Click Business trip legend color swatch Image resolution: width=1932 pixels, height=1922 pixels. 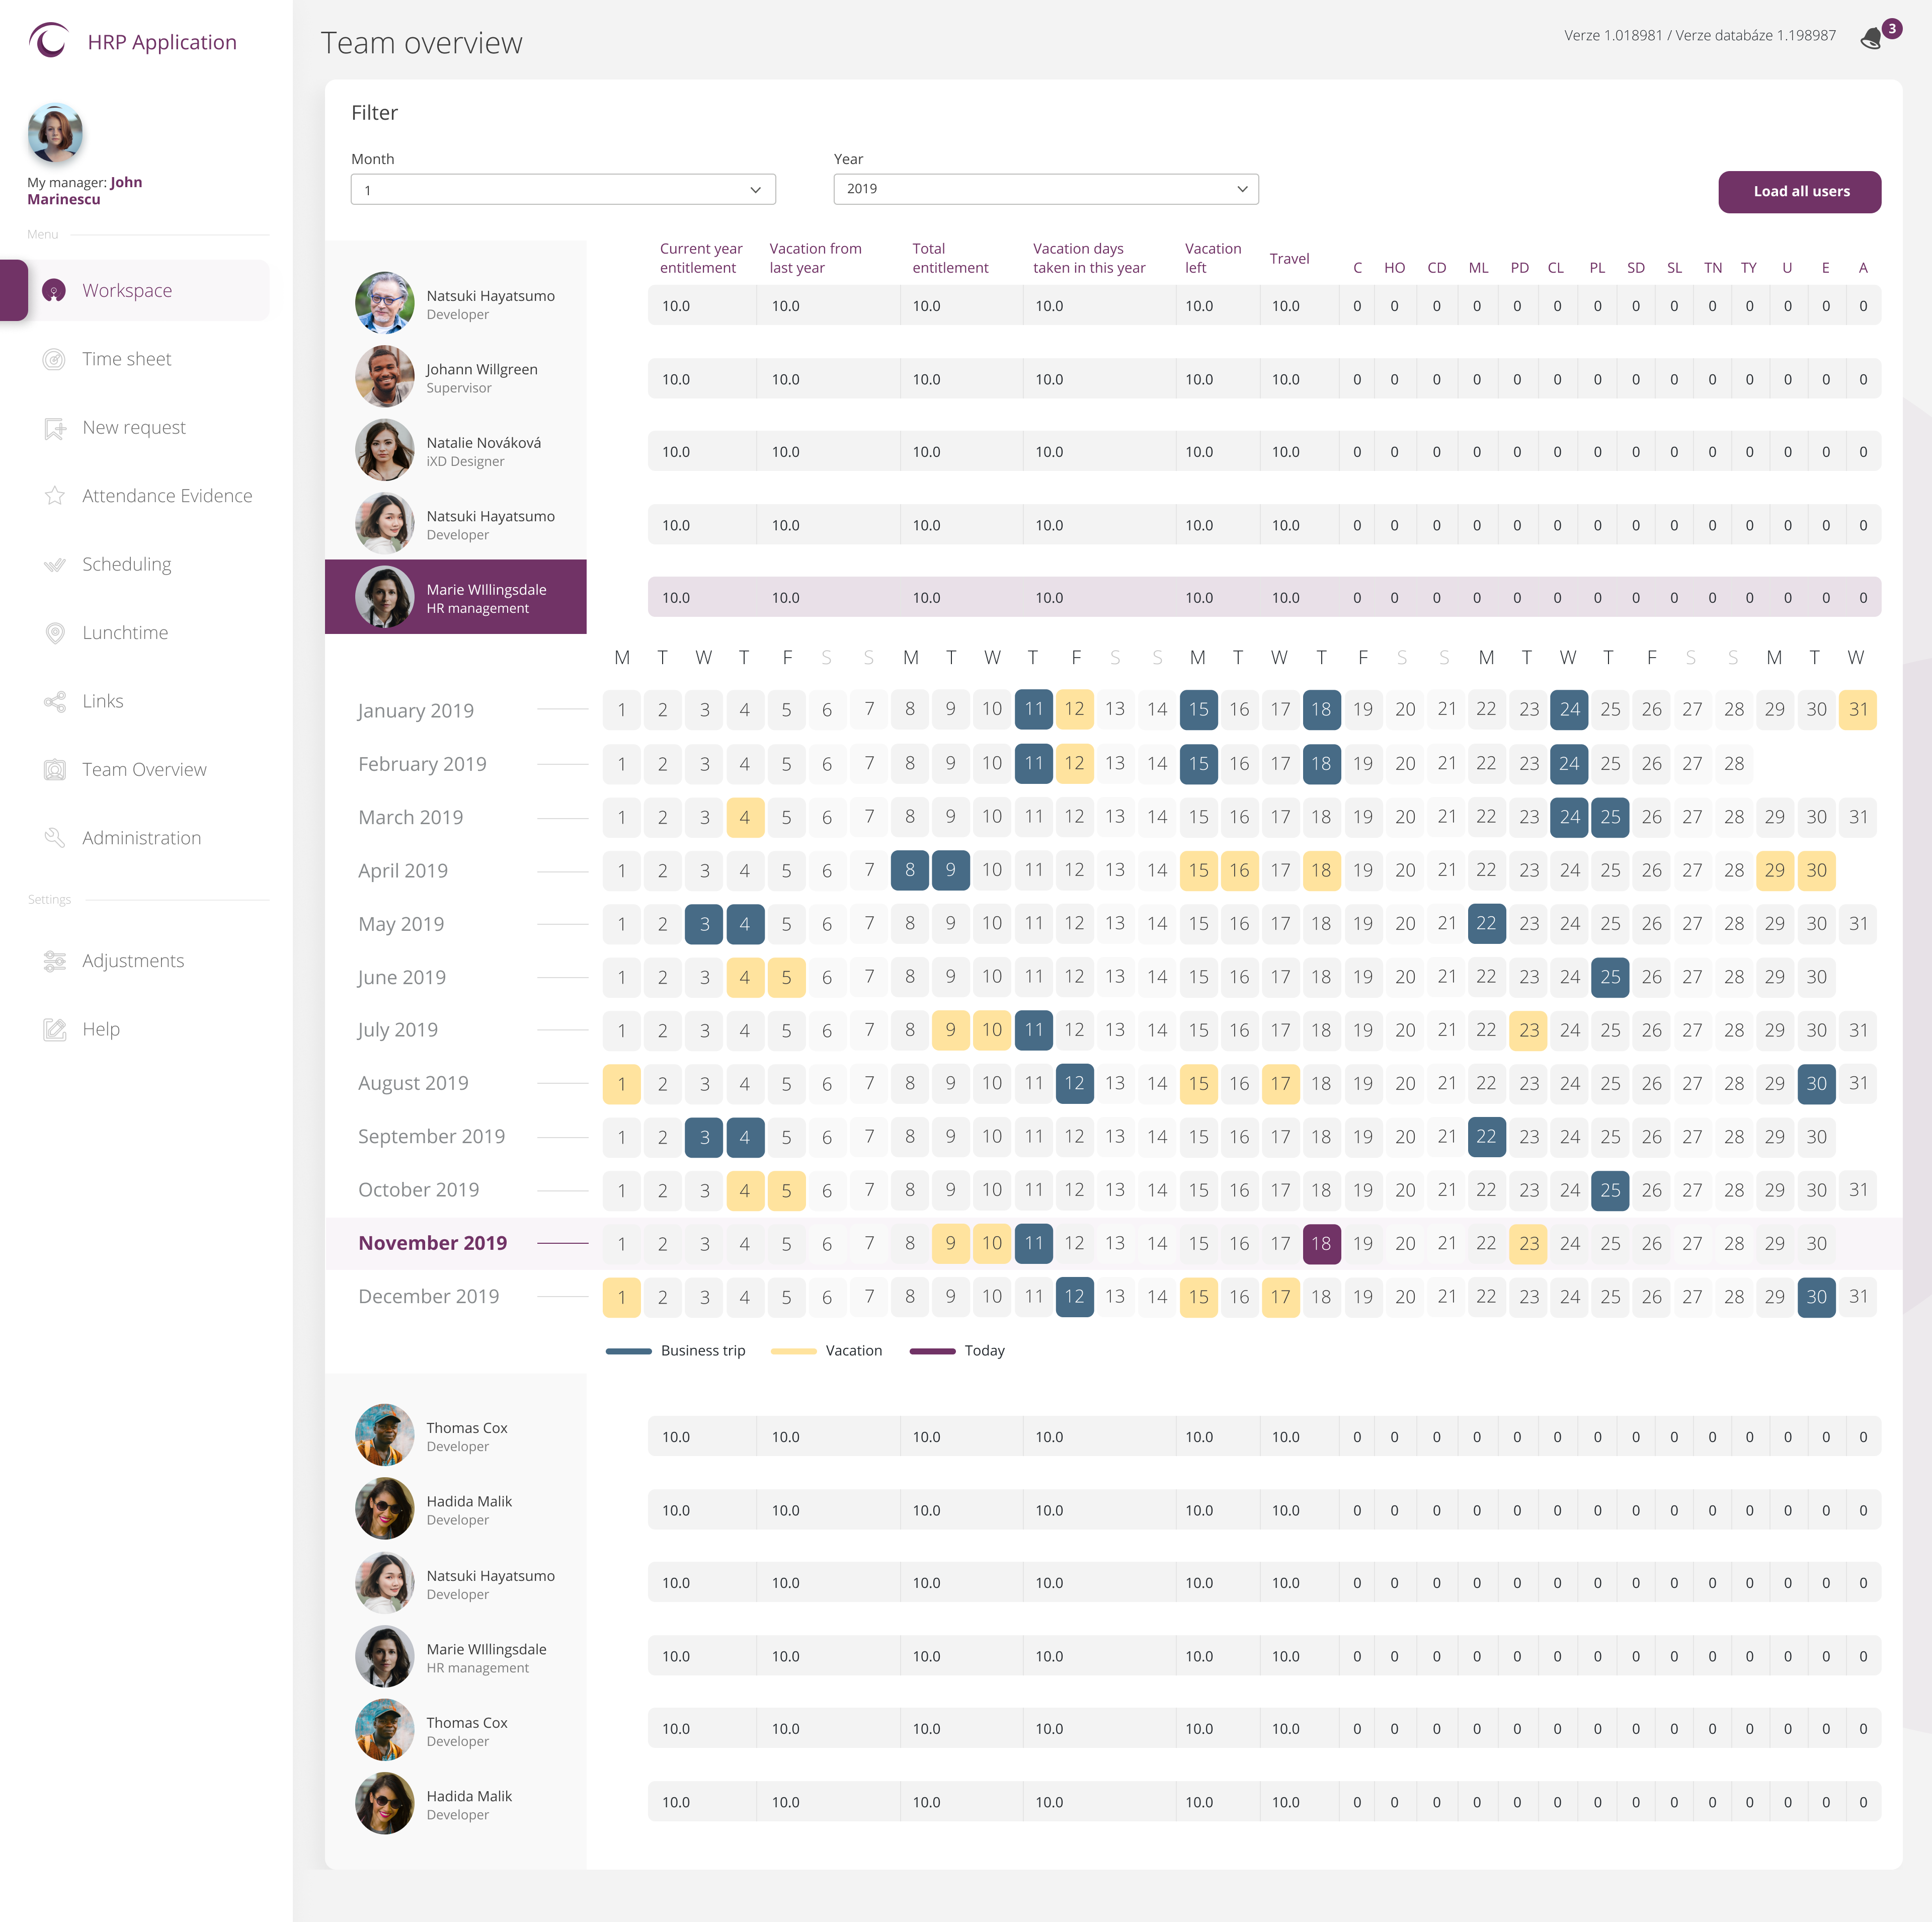628,1351
